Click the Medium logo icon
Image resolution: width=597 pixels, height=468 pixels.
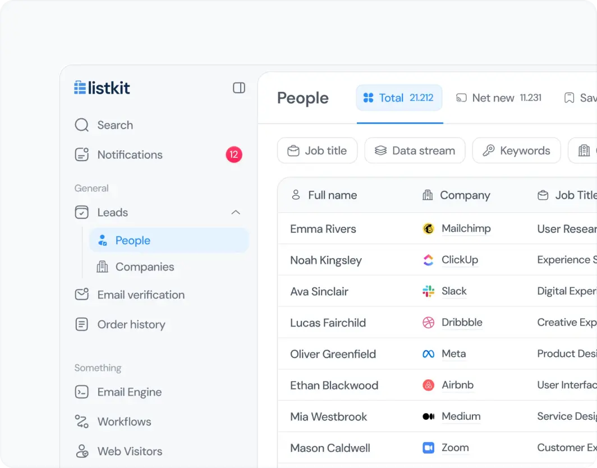[x=428, y=416]
